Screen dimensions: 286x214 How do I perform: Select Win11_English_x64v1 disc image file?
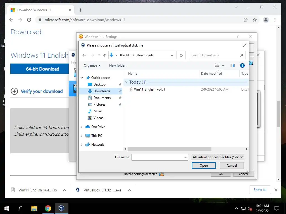pyautogui.click(x=149, y=89)
